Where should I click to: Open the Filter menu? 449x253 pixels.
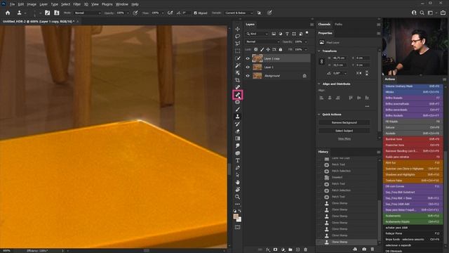[76, 4]
